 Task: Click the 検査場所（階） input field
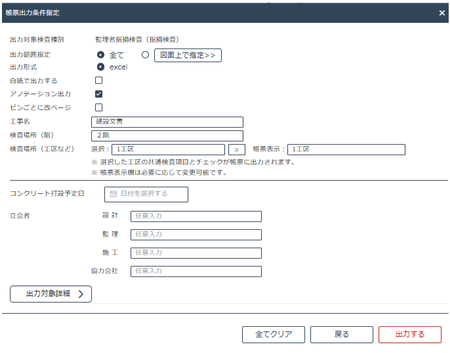pos(167,136)
